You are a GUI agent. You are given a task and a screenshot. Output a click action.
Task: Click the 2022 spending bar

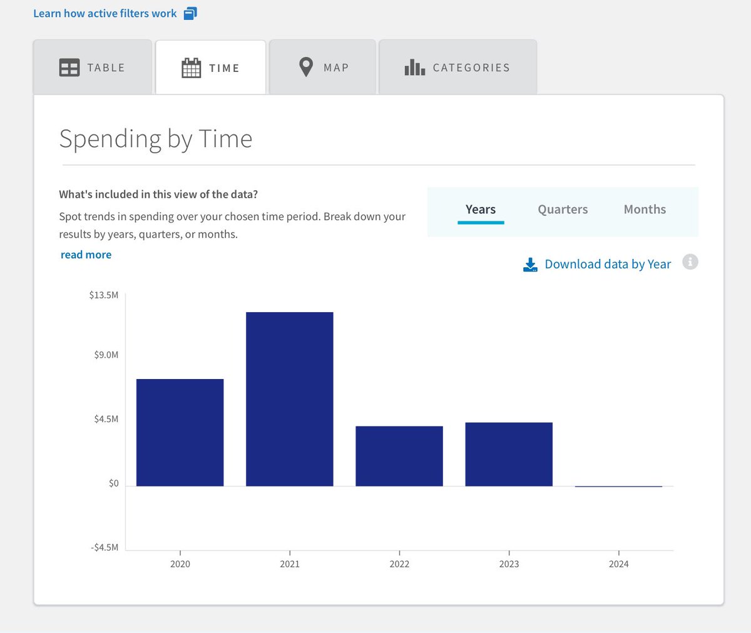point(399,456)
